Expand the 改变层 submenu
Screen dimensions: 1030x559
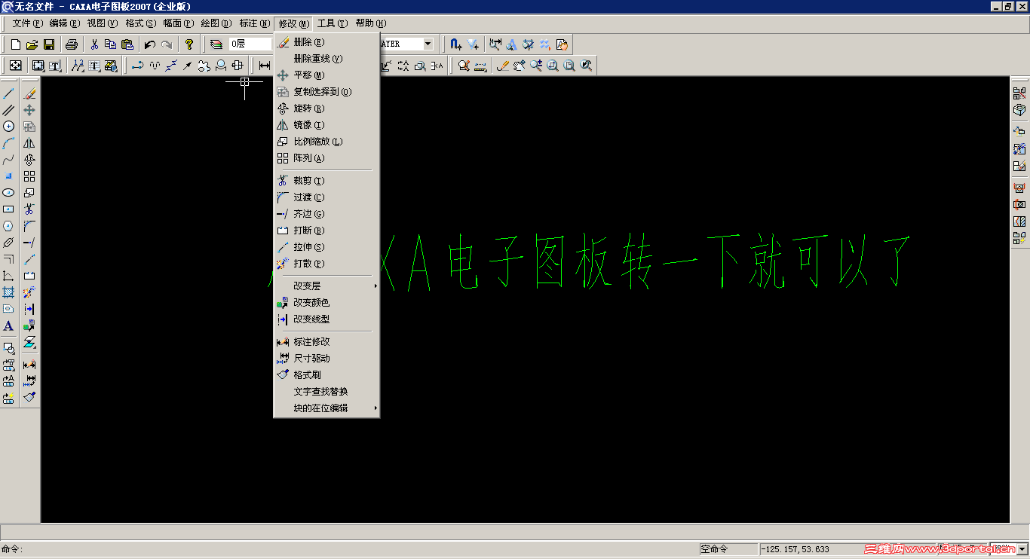326,286
